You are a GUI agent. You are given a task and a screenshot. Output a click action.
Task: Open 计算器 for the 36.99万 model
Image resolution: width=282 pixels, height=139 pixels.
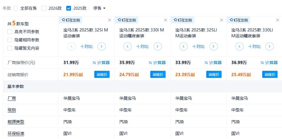[x=269, y=63]
